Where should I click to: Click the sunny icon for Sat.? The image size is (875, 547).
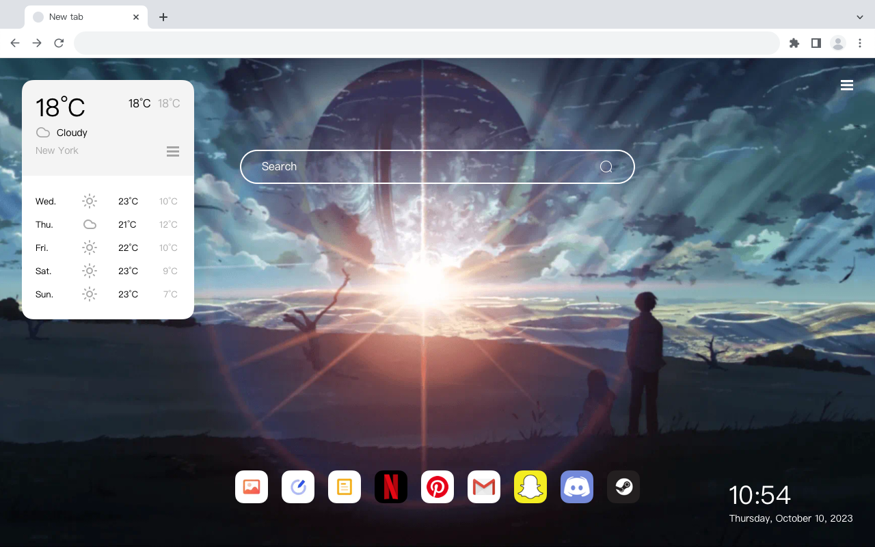pyautogui.click(x=90, y=271)
